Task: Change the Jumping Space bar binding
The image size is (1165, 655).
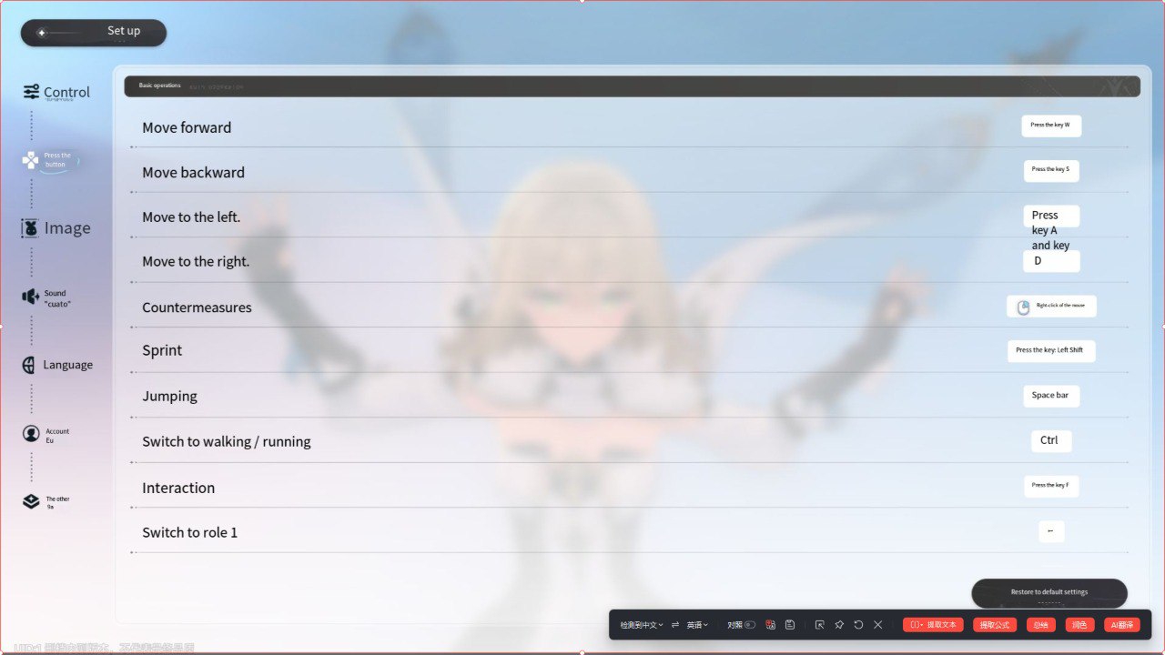Action: tap(1051, 396)
